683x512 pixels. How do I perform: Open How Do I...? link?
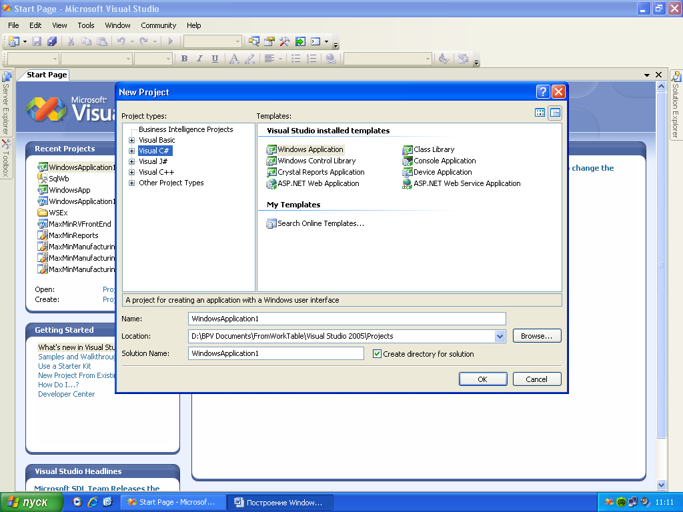click(59, 385)
